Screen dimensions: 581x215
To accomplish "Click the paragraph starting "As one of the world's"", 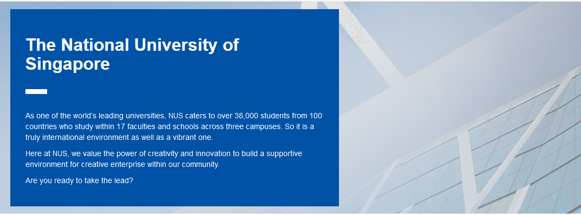I will coord(173,127).
